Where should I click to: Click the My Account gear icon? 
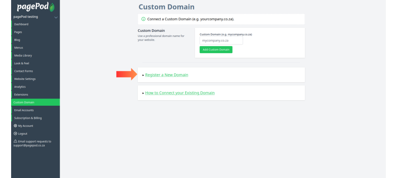point(15,126)
